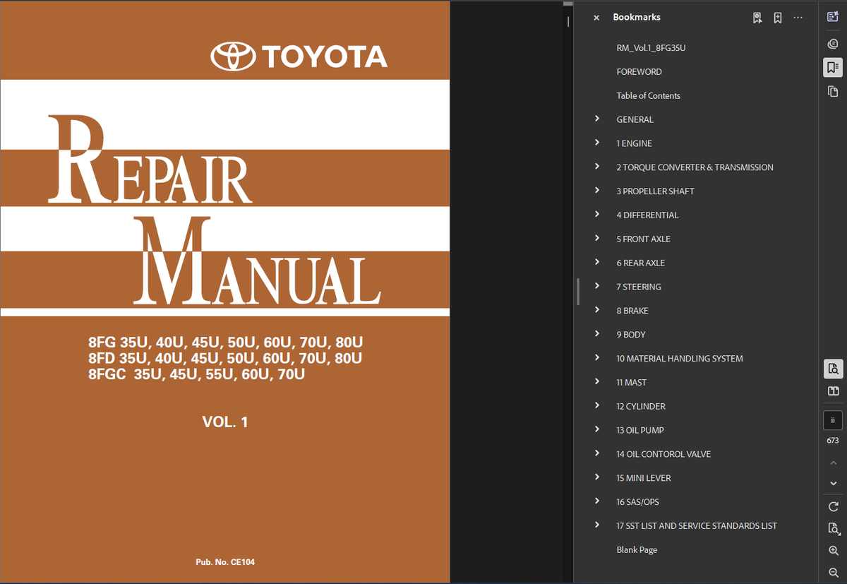
Task: Expand the 10 MATERIAL HANDLING SYSTEM chevron
Action: (x=597, y=357)
